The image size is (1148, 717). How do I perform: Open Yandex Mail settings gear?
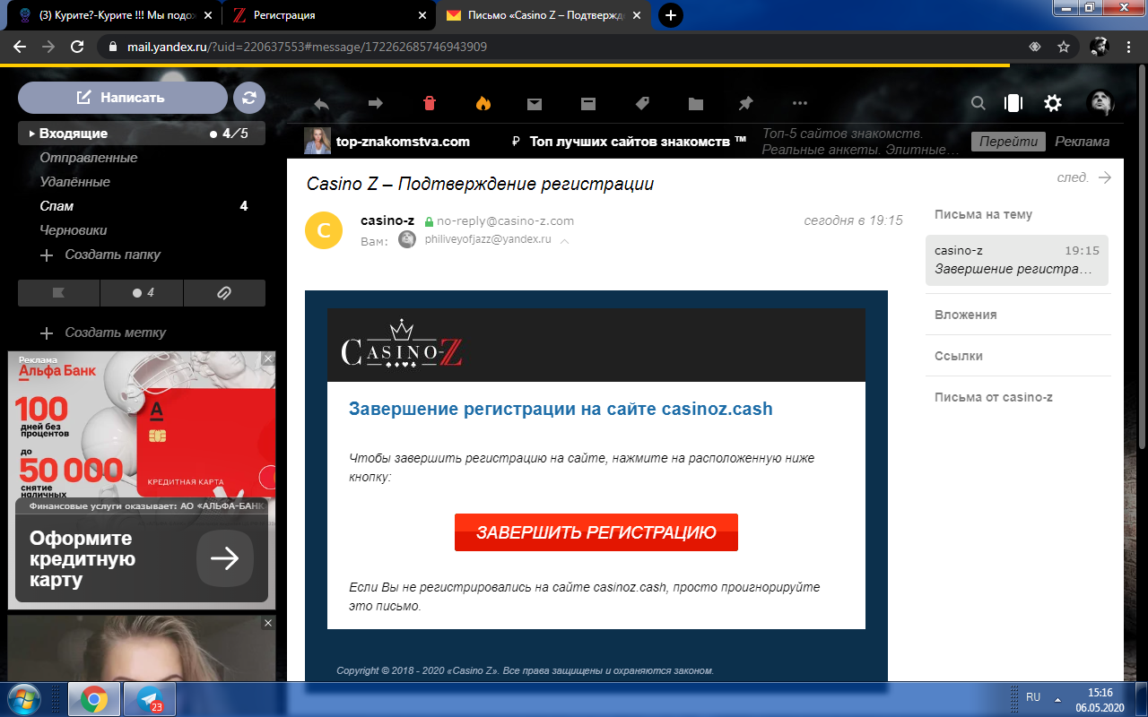[1053, 104]
